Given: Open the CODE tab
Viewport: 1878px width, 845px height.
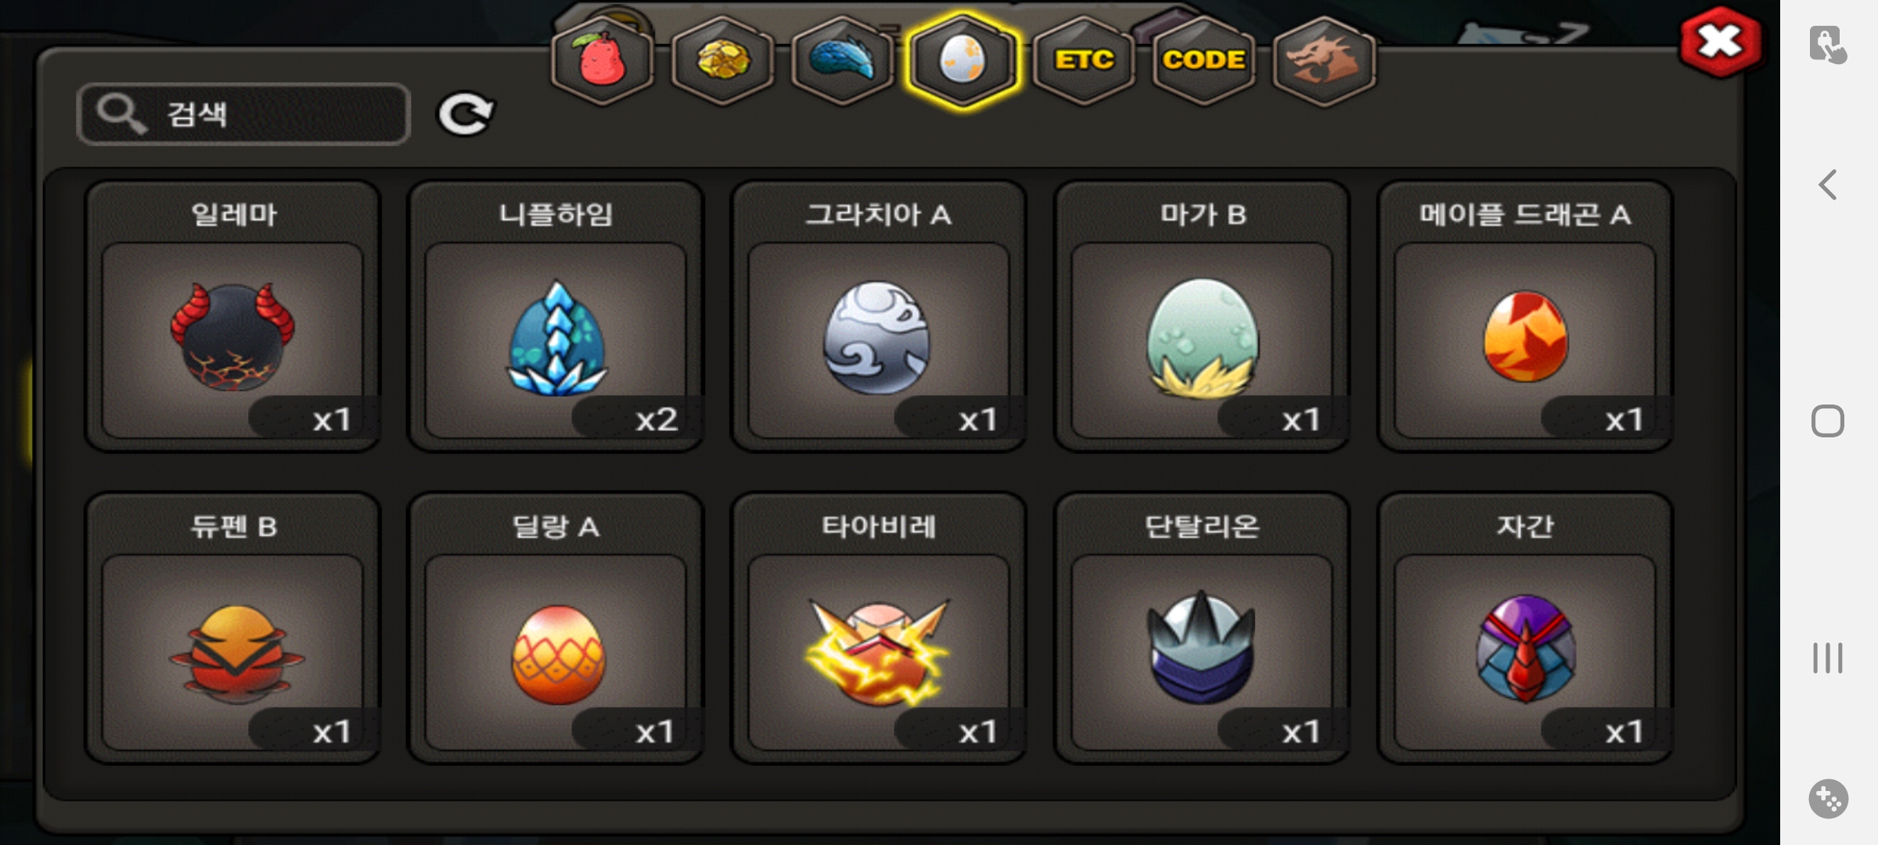Looking at the screenshot, I should click(1203, 60).
